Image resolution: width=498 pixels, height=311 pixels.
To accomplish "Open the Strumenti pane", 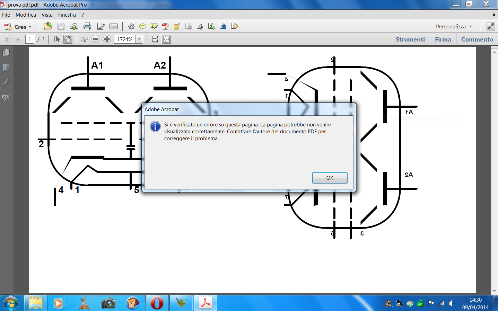I will pos(410,39).
